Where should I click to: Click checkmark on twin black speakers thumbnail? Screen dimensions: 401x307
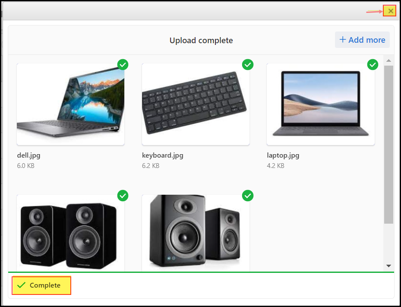point(123,196)
